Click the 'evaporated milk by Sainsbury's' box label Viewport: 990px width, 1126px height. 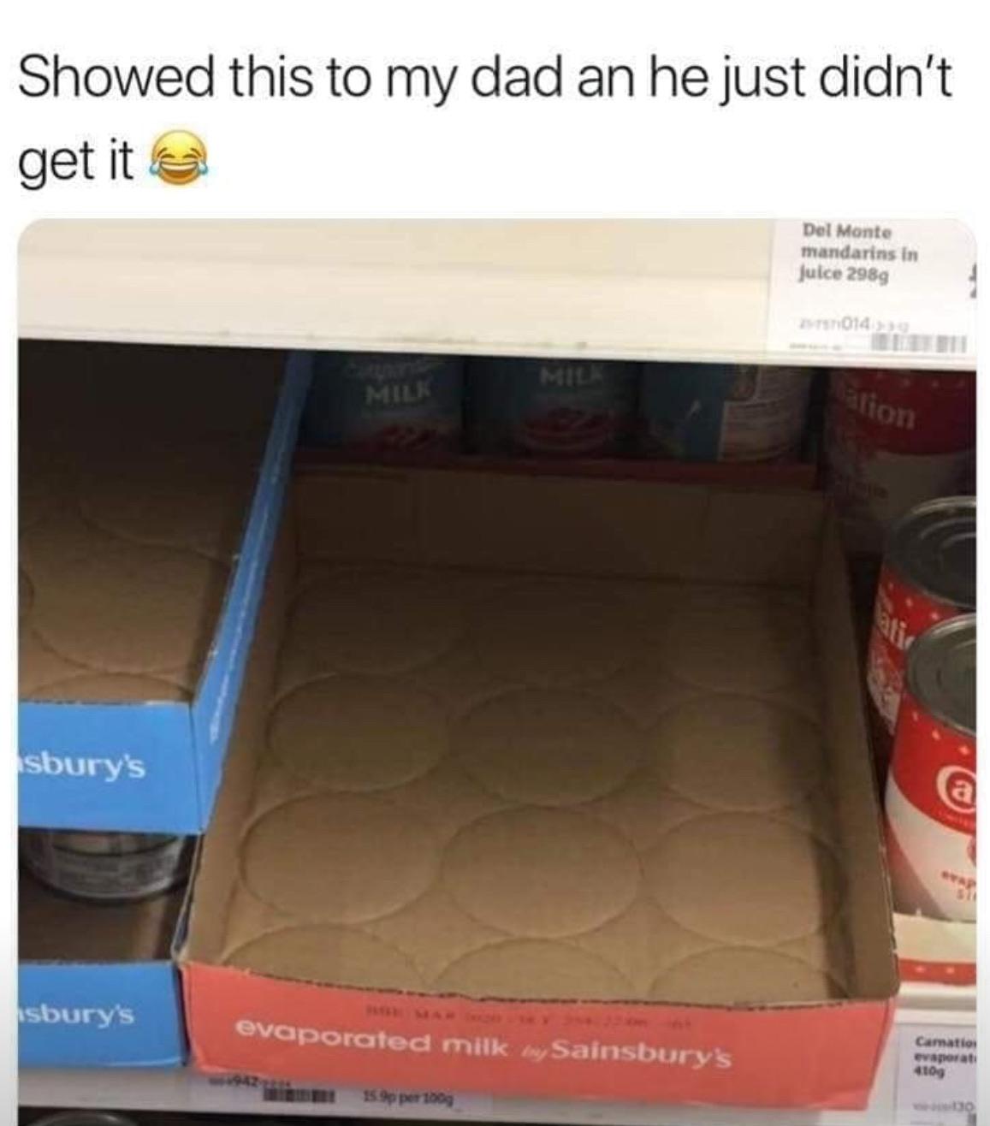coord(486,1044)
